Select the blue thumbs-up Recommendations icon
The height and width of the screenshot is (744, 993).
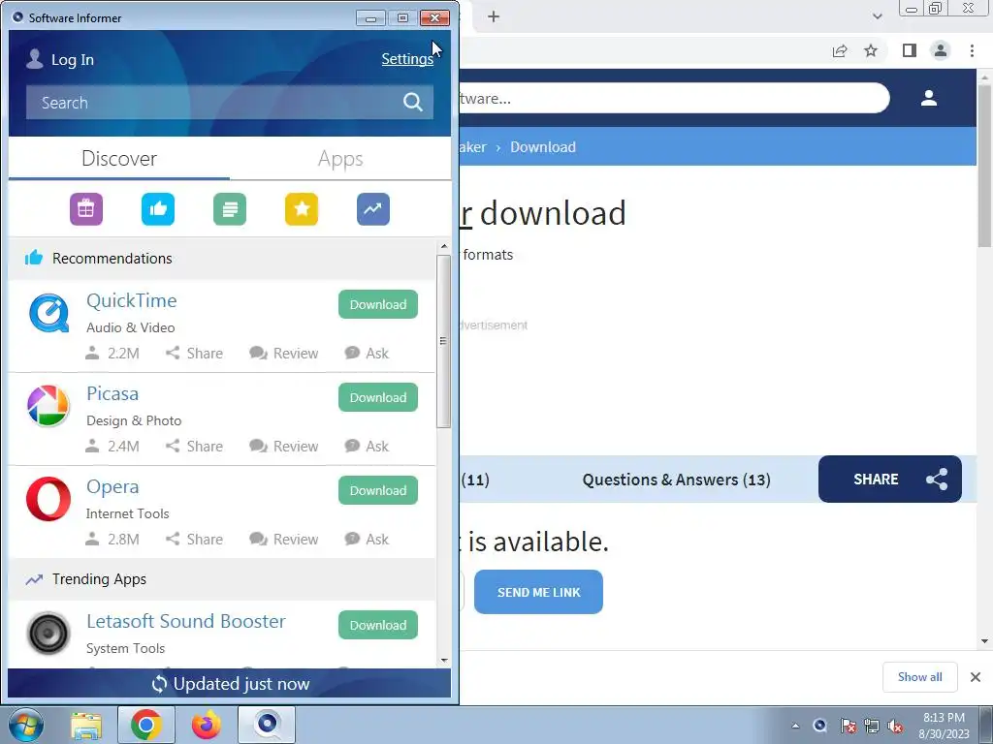point(158,209)
